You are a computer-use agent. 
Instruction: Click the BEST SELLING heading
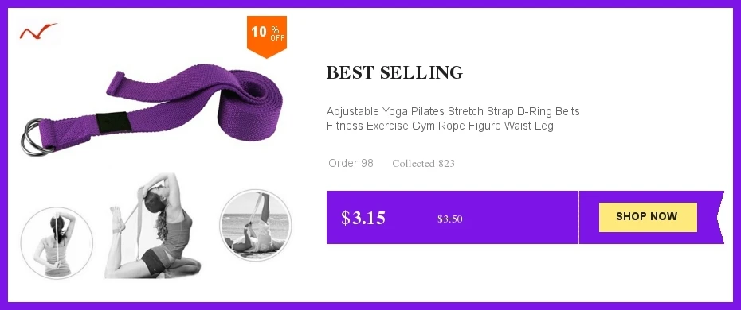coord(394,72)
